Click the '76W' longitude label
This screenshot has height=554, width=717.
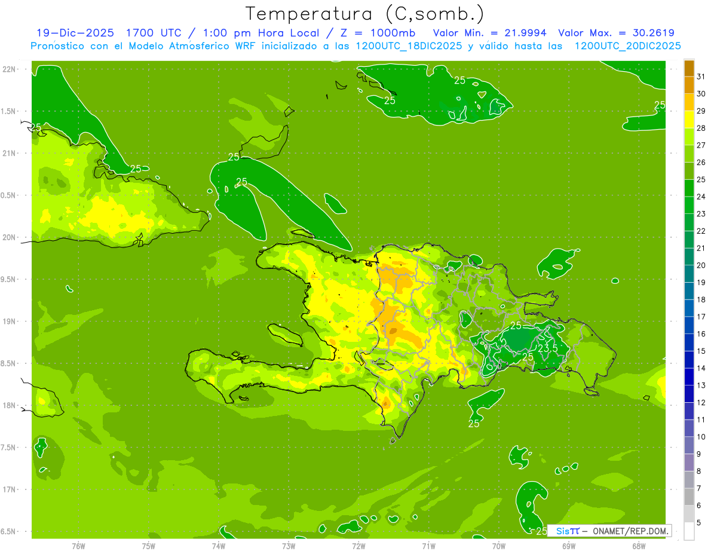coord(78,546)
